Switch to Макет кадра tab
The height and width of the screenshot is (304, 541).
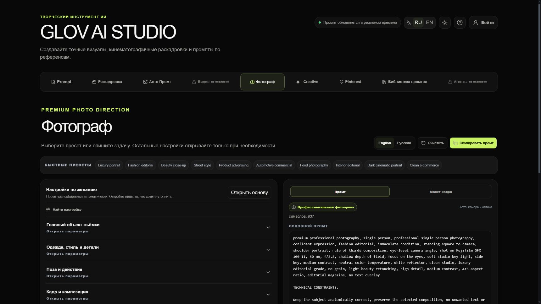(441, 192)
